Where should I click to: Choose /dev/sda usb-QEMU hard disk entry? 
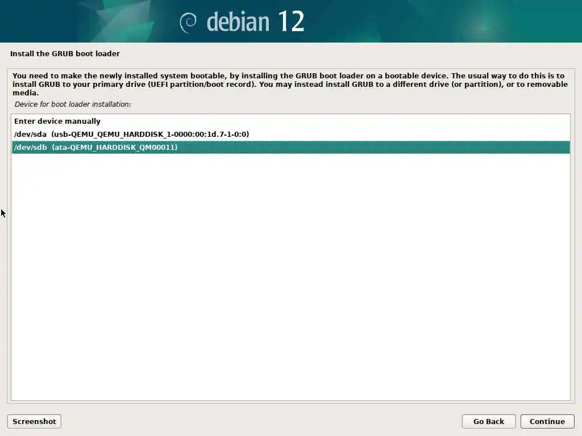pos(290,134)
